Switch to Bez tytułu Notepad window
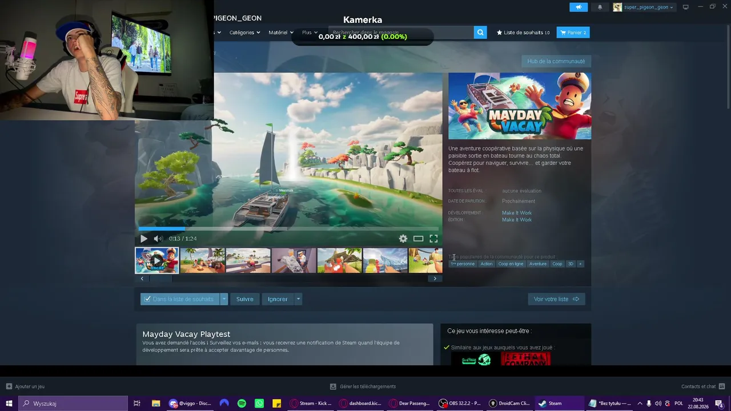731x411 pixels. [x=610, y=404]
